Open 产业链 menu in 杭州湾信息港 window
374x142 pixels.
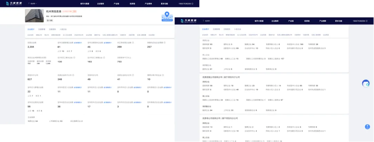click(x=116, y=4)
